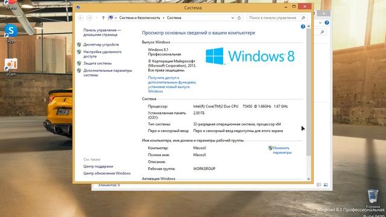Open Центр обновления Windows
This screenshot has width=386, height=217.
pos(107,173)
